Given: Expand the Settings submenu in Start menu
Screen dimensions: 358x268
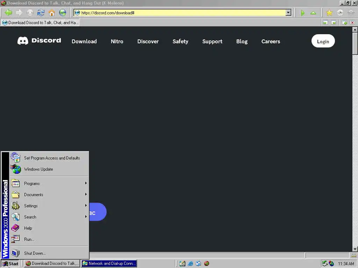Looking at the screenshot, I should tap(49, 206).
